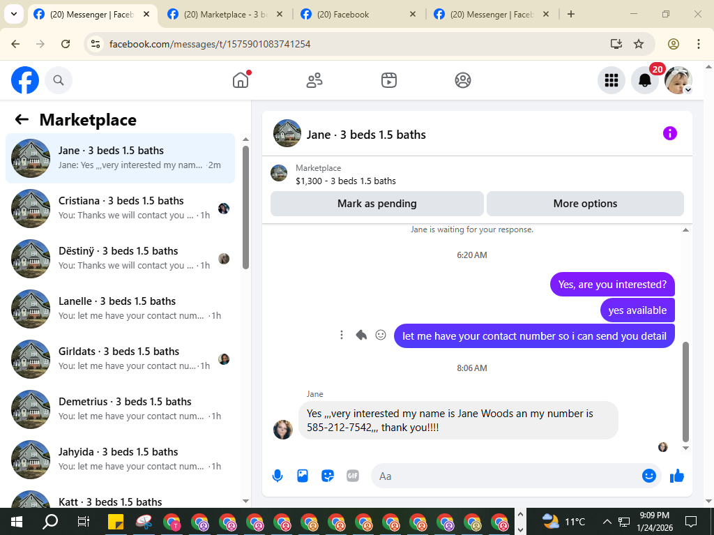Open more options three dots beside message
The image size is (714, 535).
[342, 336]
